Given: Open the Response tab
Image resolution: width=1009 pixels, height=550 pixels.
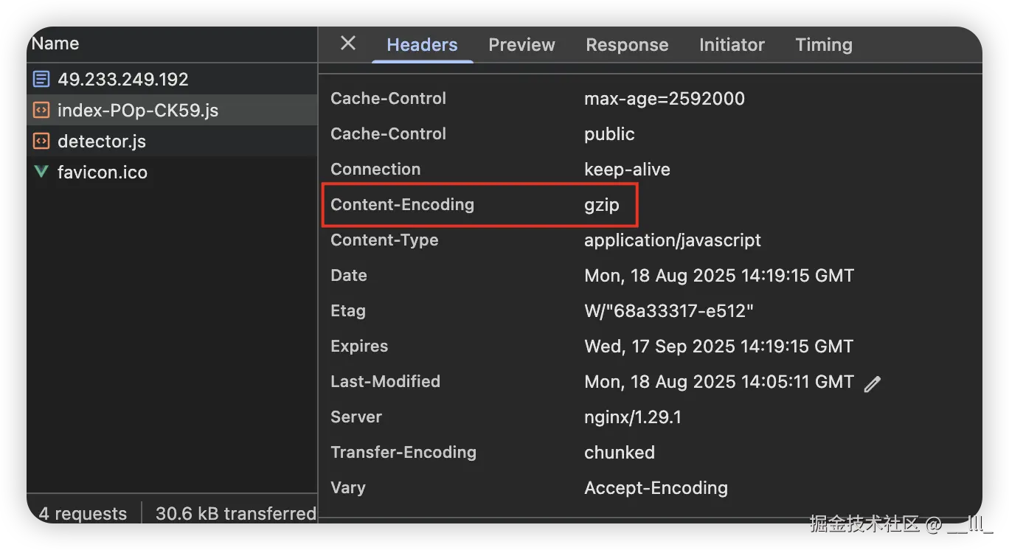Looking at the screenshot, I should (627, 45).
